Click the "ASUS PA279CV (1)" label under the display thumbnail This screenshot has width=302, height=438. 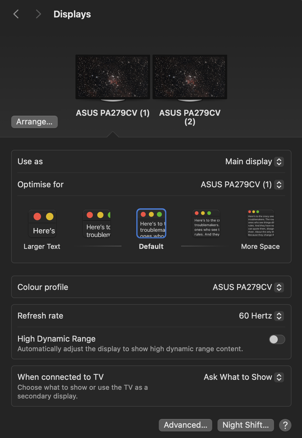[x=113, y=113]
